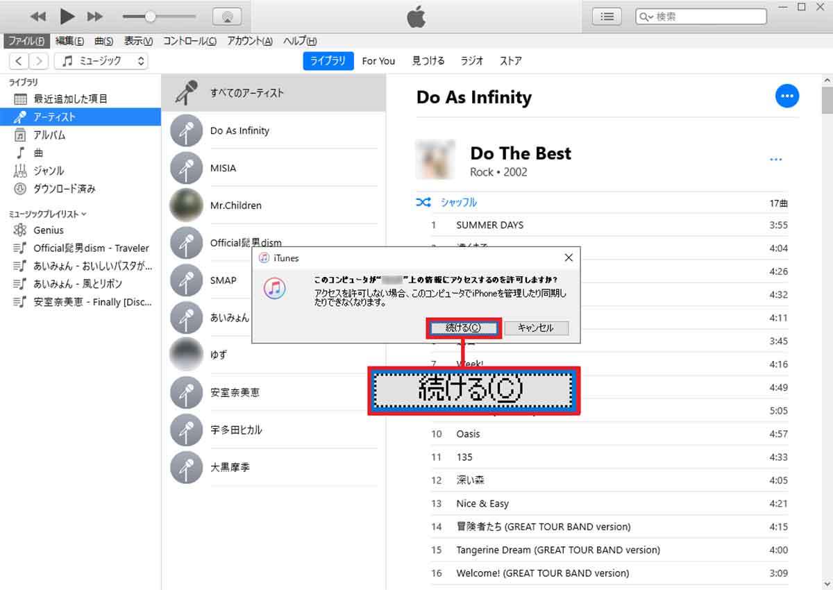Select すべてのアーティスト at the list top

[274, 93]
